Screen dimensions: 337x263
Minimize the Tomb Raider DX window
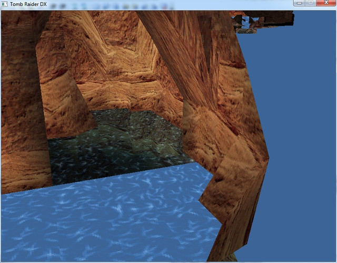[300, 3]
